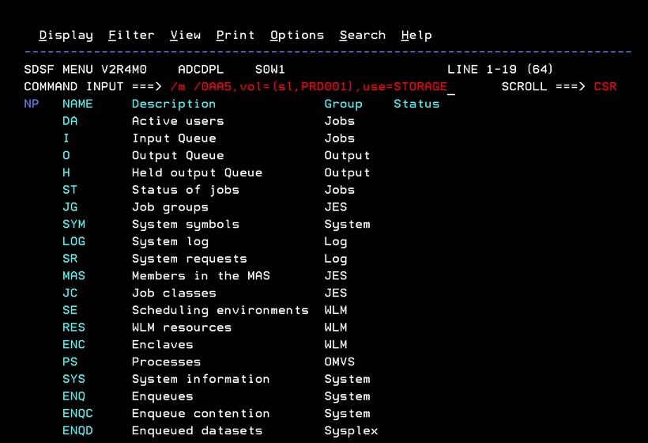Screen dimensions: 648x443
Task: Click the Group column header
Action: 344,104
